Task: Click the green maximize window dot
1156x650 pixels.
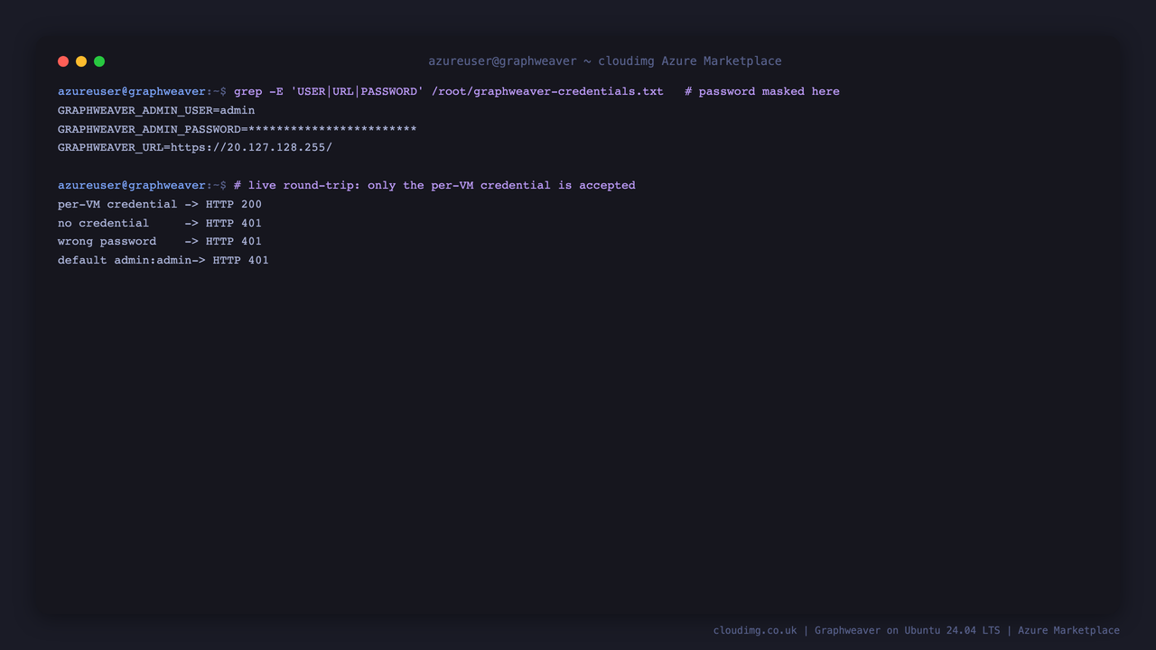Action: click(x=99, y=61)
